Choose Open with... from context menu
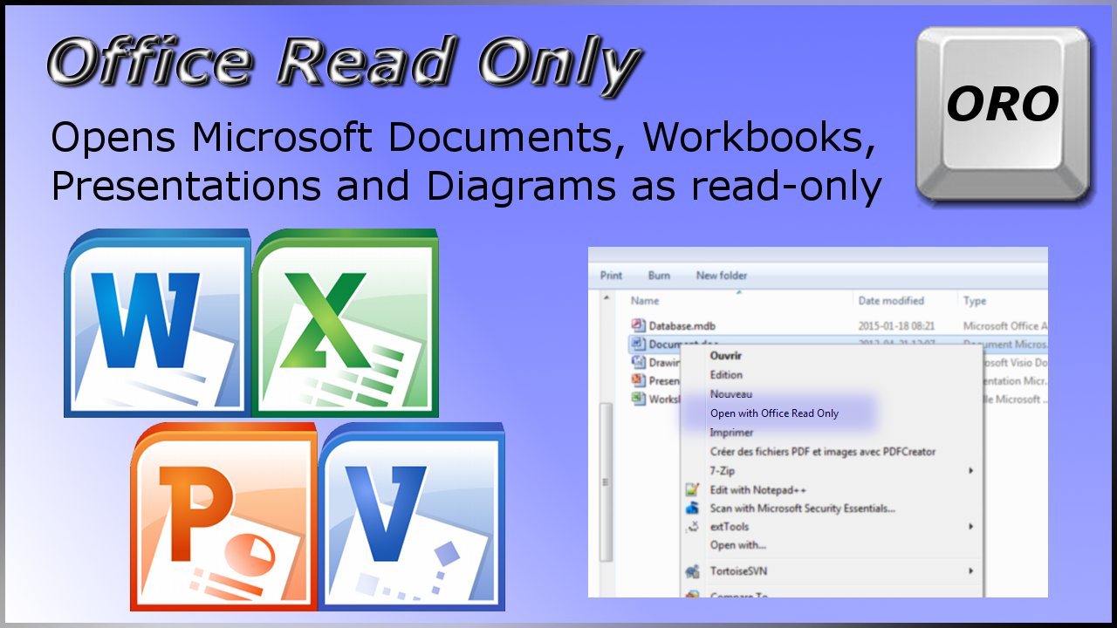 click(x=738, y=545)
